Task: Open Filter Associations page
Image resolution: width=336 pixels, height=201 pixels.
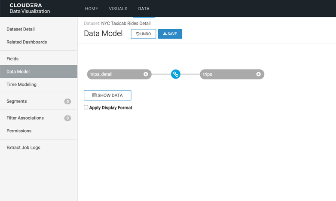Action: pos(25,118)
